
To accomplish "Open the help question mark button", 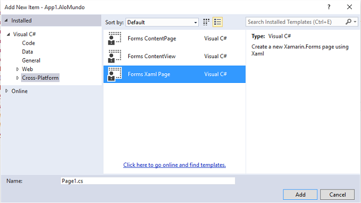I will coord(329,7).
